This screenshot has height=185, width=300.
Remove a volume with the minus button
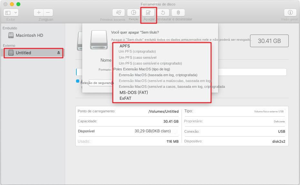coord(48,13)
